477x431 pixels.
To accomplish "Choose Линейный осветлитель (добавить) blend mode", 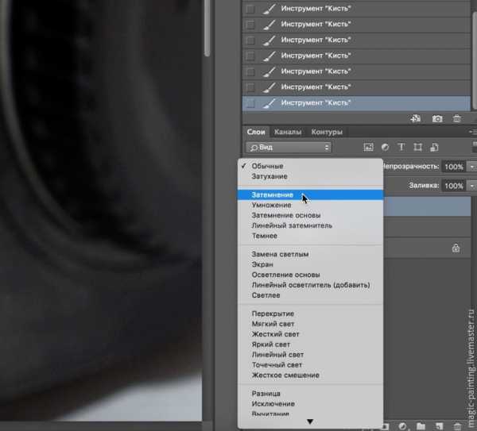I will pyautogui.click(x=310, y=285).
